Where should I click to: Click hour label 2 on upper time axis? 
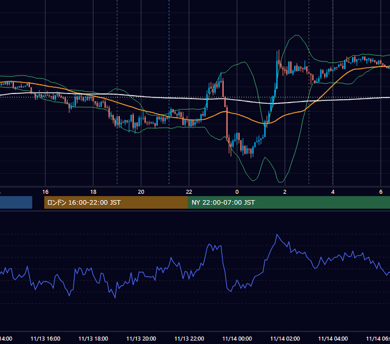[x=285, y=192]
